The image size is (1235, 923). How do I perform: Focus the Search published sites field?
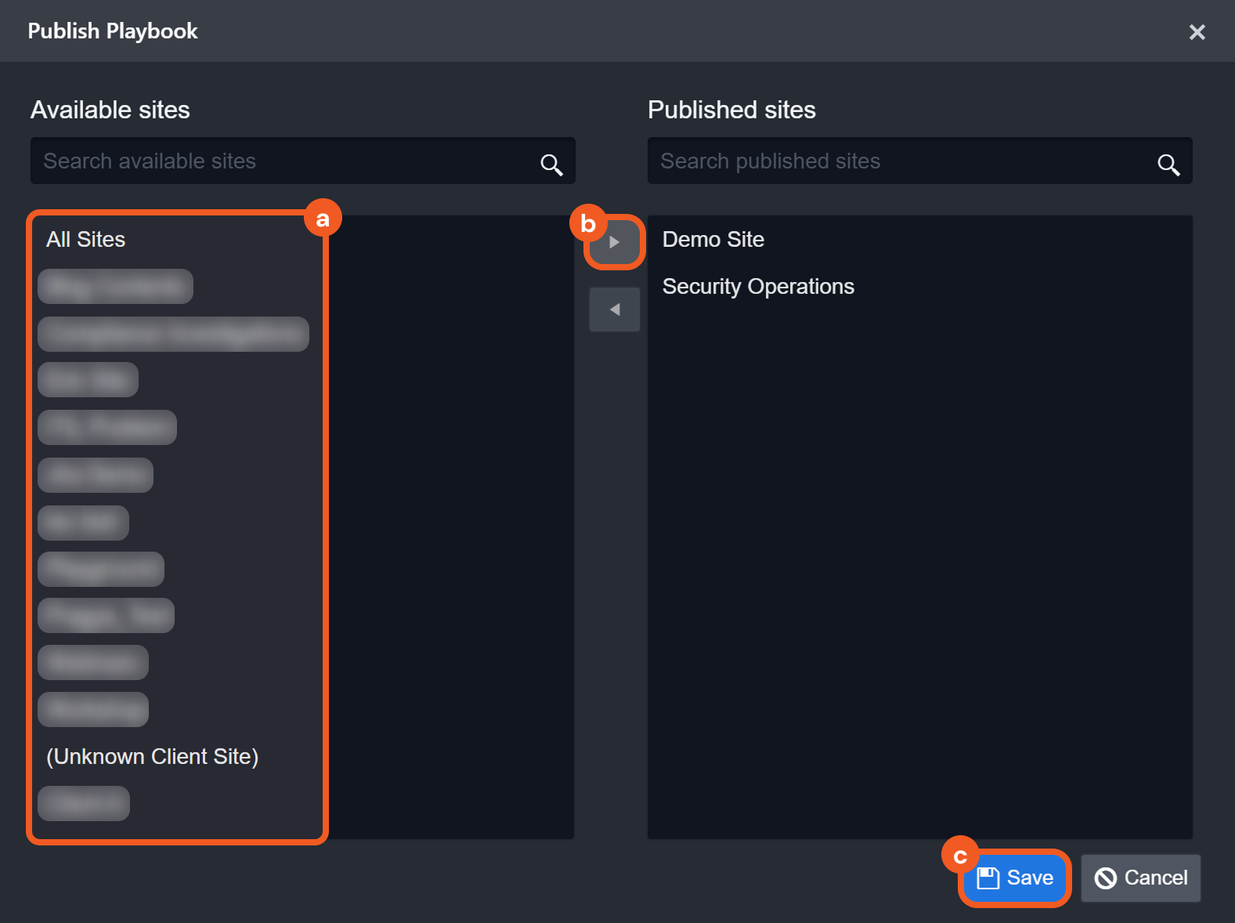[x=901, y=161]
